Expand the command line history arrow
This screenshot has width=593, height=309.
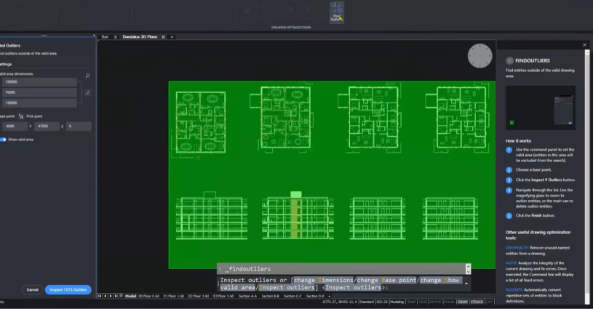pos(466,284)
